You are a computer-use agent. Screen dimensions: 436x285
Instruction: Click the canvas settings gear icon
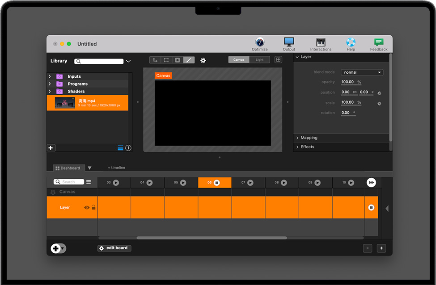click(203, 60)
